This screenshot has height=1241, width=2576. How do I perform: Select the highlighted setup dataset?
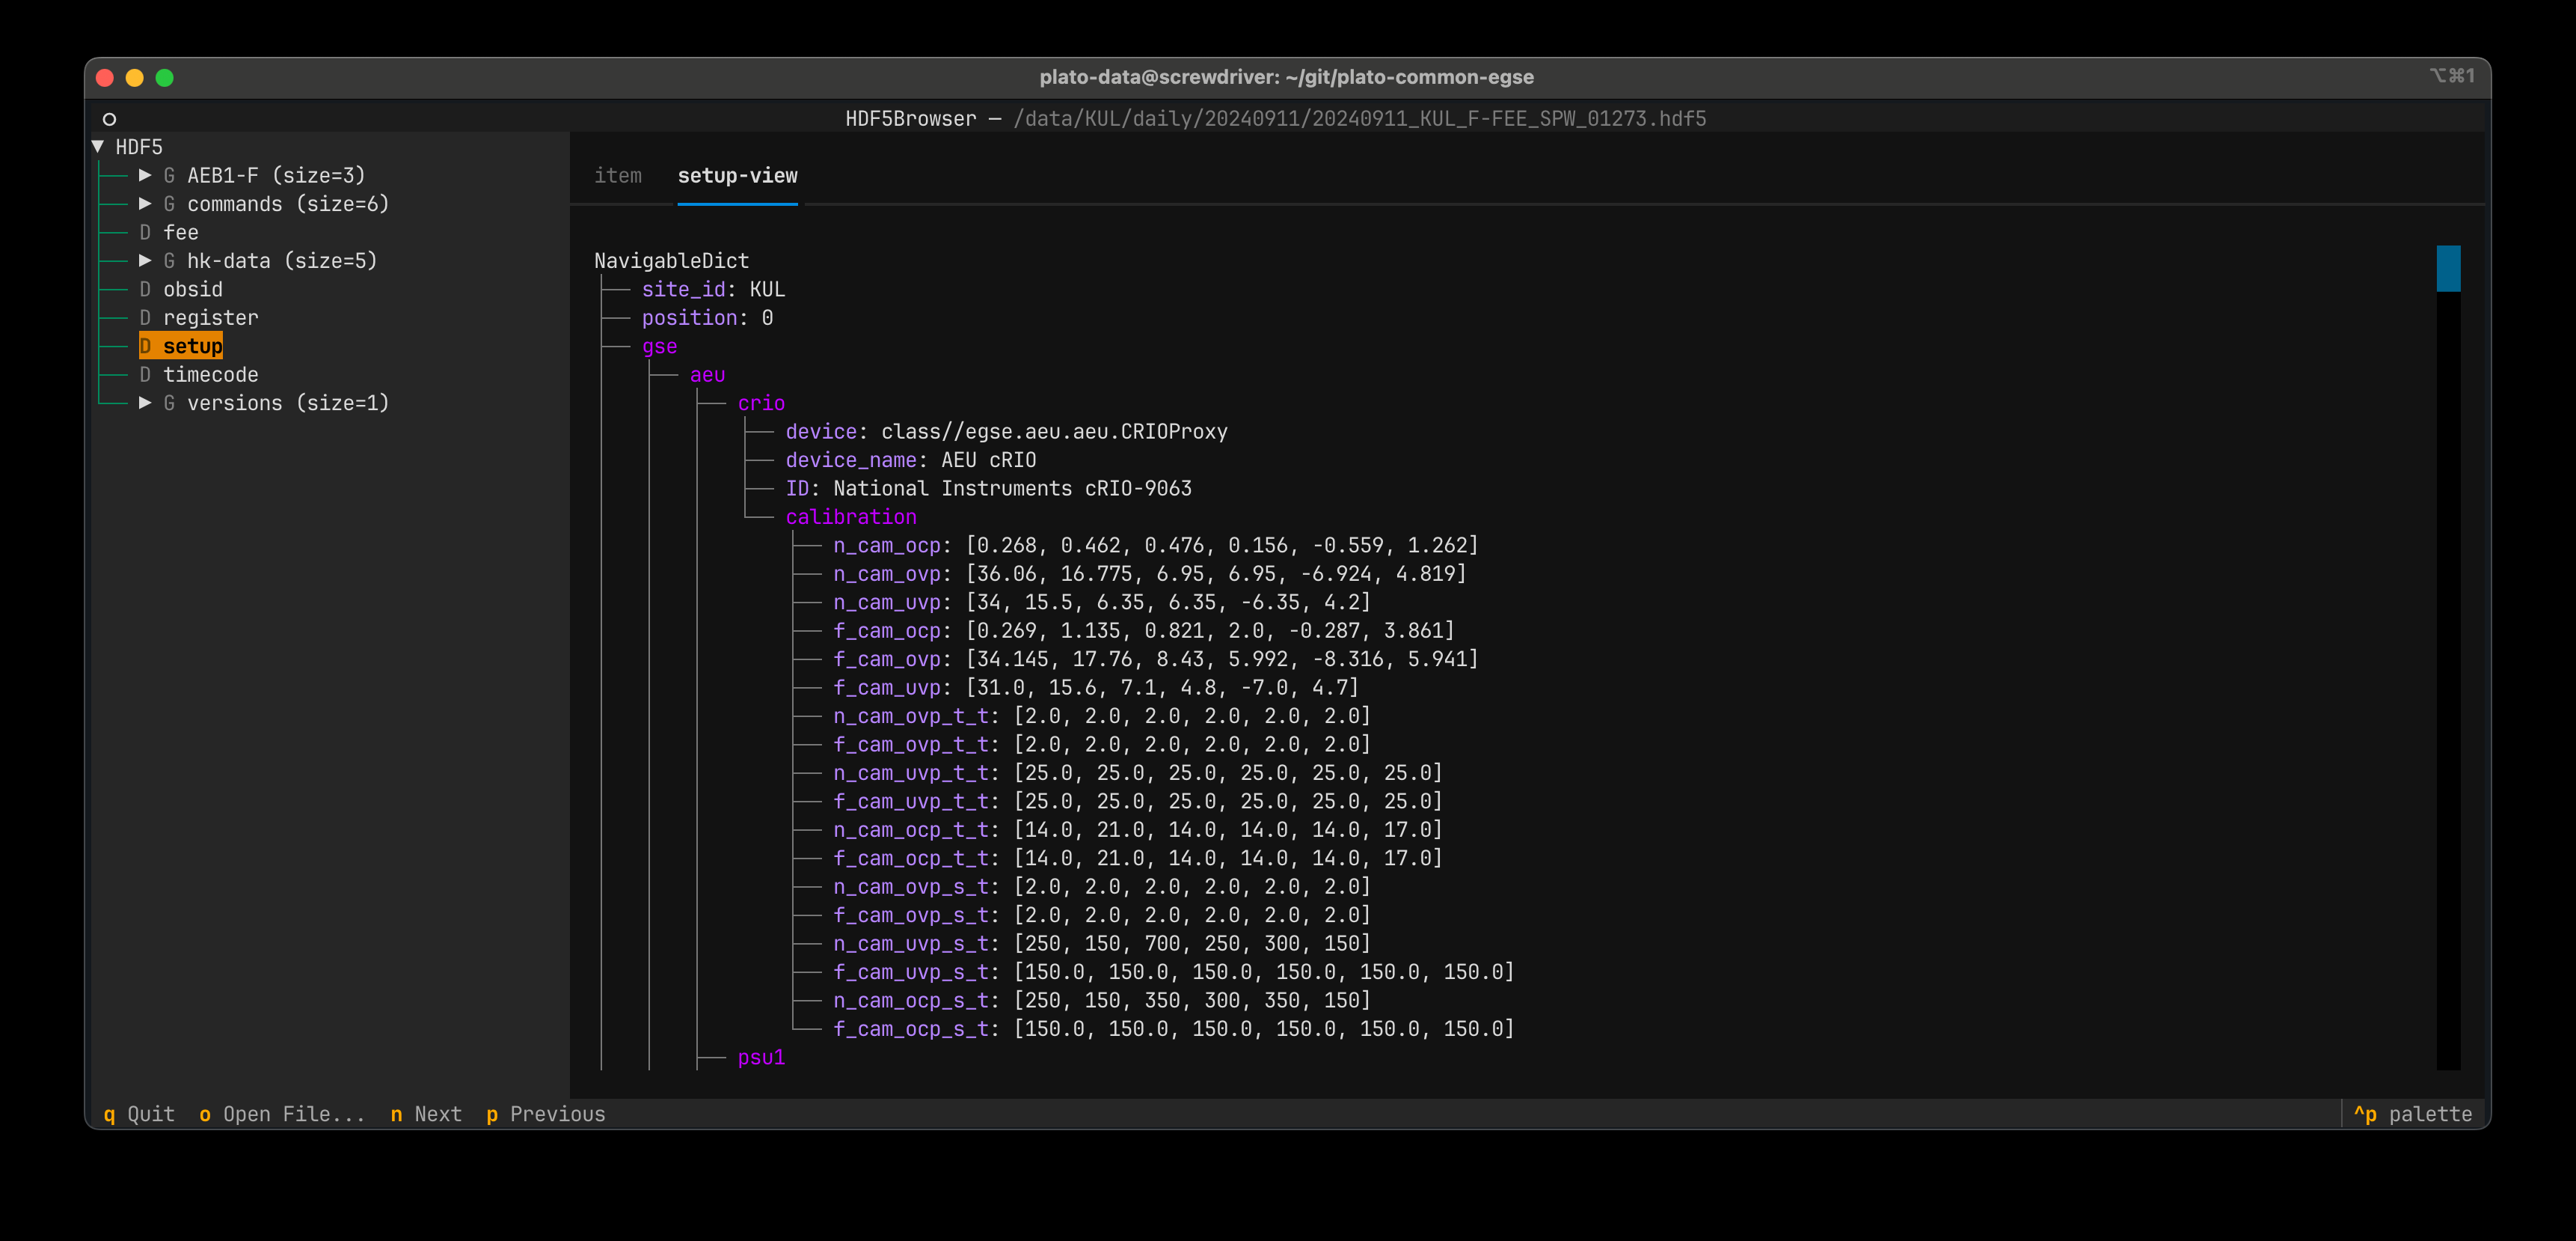tap(181, 347)
